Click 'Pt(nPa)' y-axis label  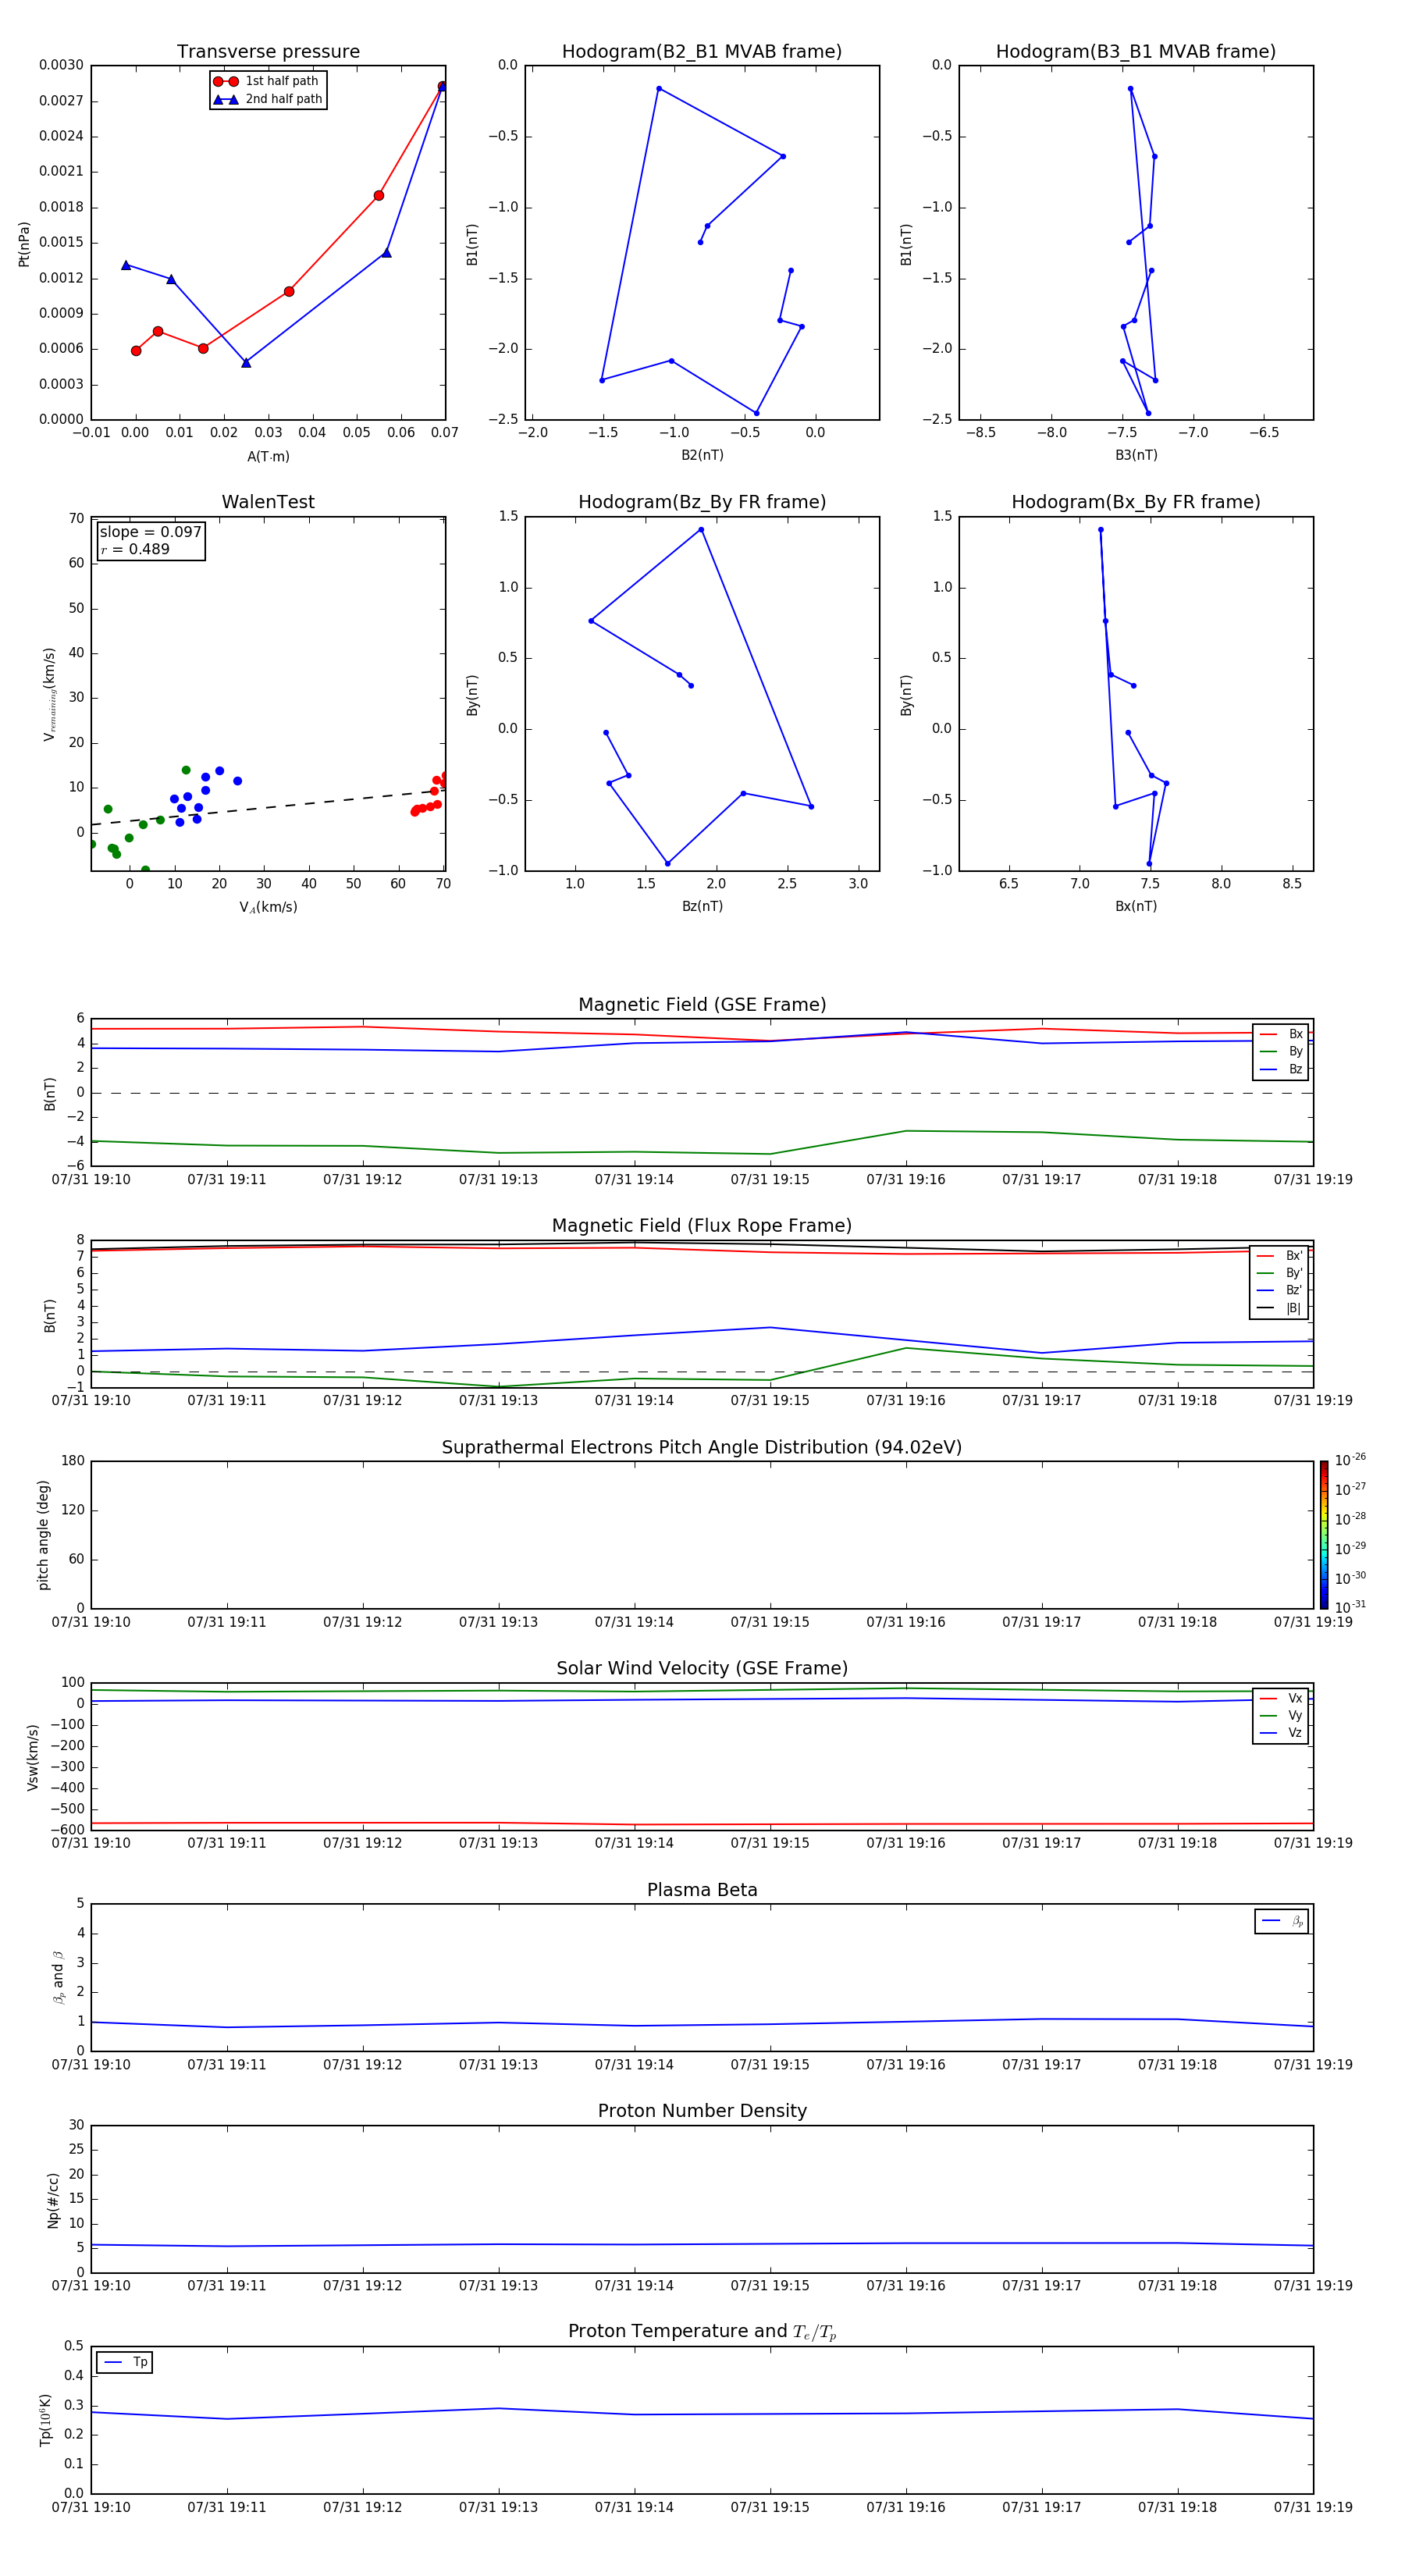tap(24, 244)
